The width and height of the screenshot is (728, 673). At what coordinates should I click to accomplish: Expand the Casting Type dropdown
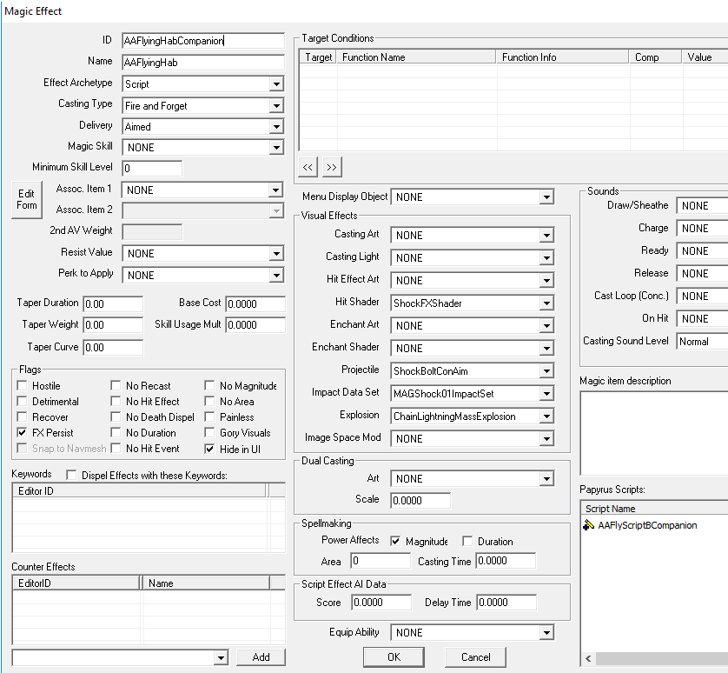click(x=276, y=105)
